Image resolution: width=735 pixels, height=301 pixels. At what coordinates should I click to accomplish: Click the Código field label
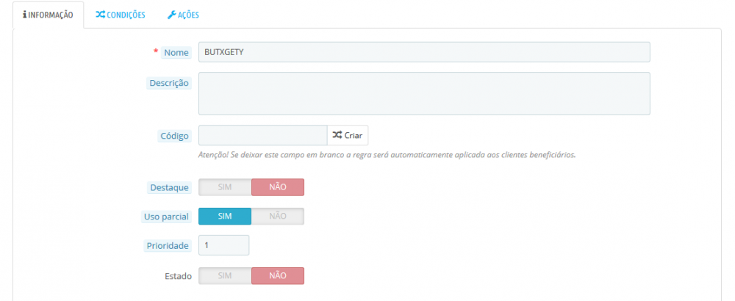pos(175,136)
